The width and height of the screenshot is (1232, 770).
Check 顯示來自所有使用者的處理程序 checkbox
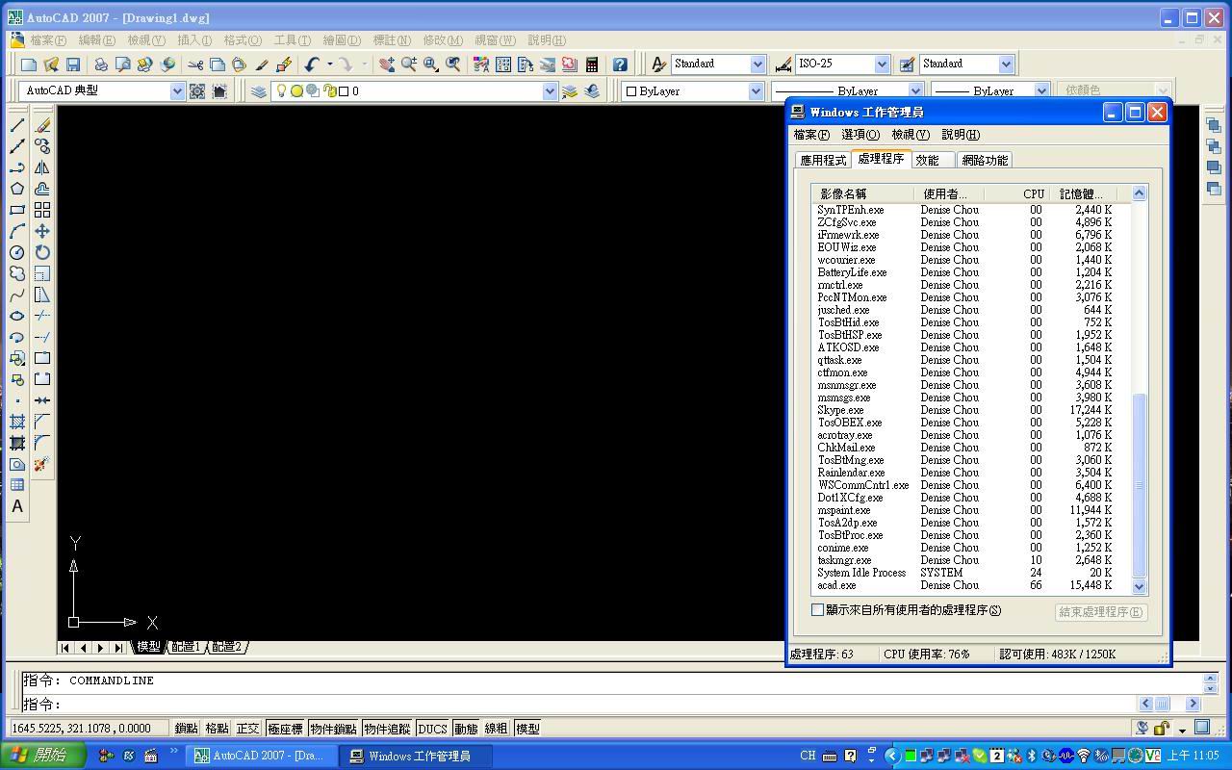tap(818, 609)
